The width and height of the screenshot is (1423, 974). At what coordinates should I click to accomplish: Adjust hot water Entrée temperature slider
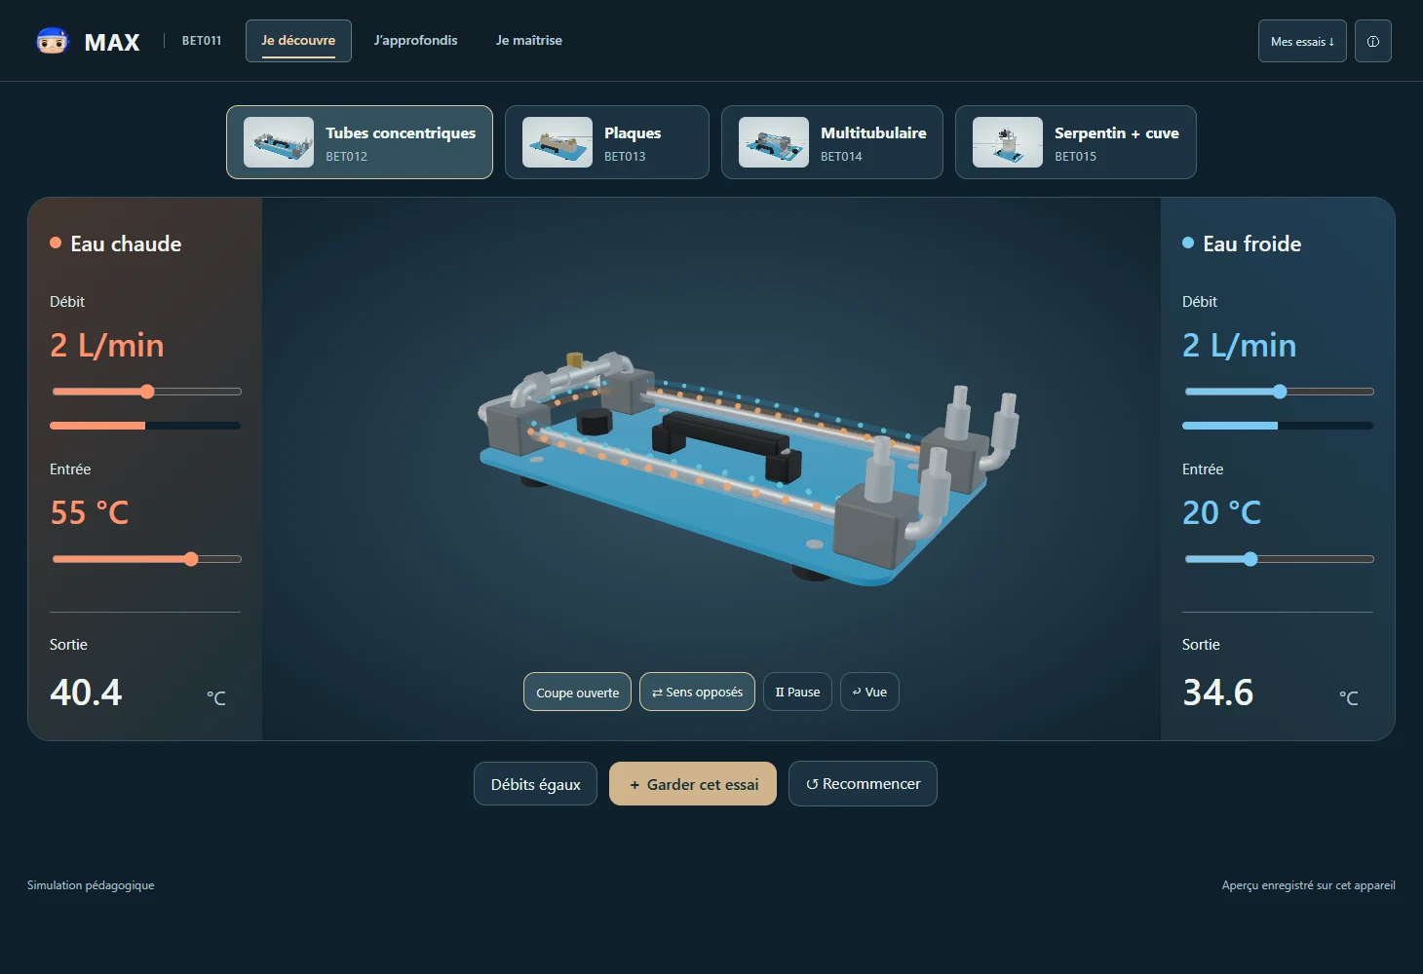point(191,559)
